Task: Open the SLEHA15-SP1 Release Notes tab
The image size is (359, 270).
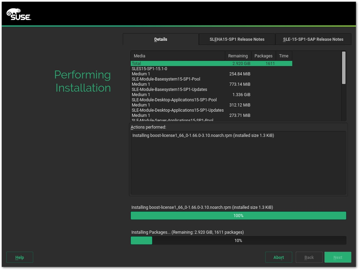Action: 237,39
